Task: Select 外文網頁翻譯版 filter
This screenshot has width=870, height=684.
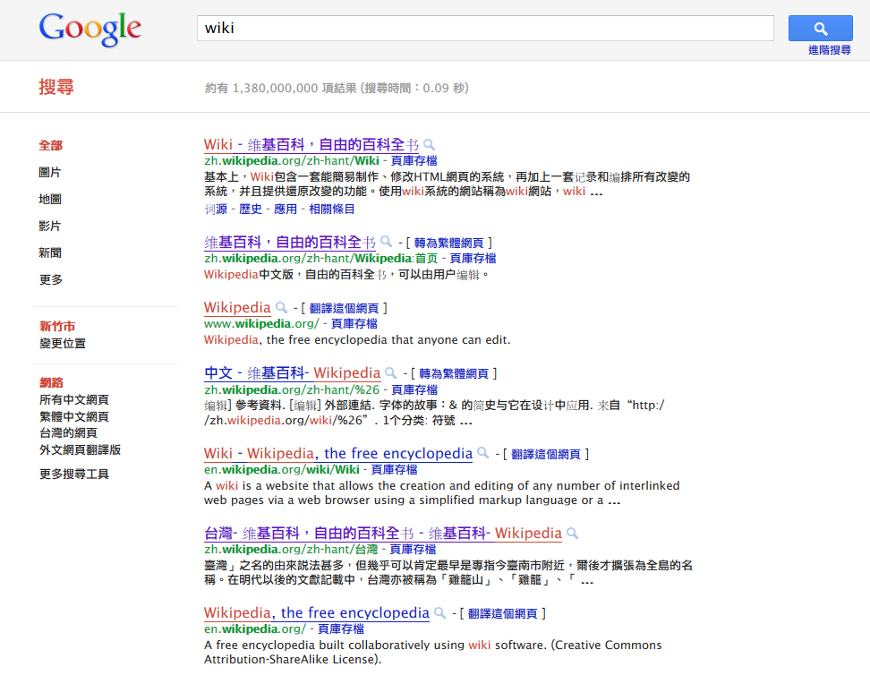Action: click(x=80, y=449)
